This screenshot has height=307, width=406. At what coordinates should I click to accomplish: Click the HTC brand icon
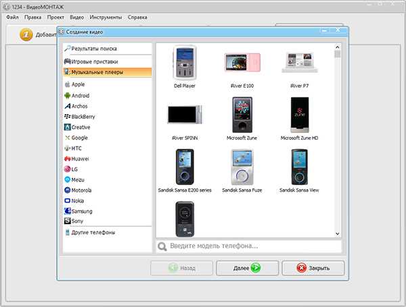point(67,148)
